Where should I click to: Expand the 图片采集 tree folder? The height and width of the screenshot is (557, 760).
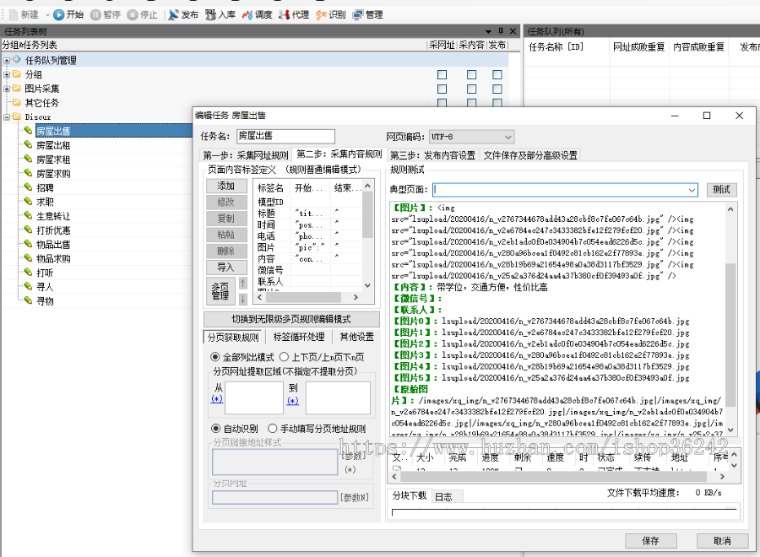[7, 89]
